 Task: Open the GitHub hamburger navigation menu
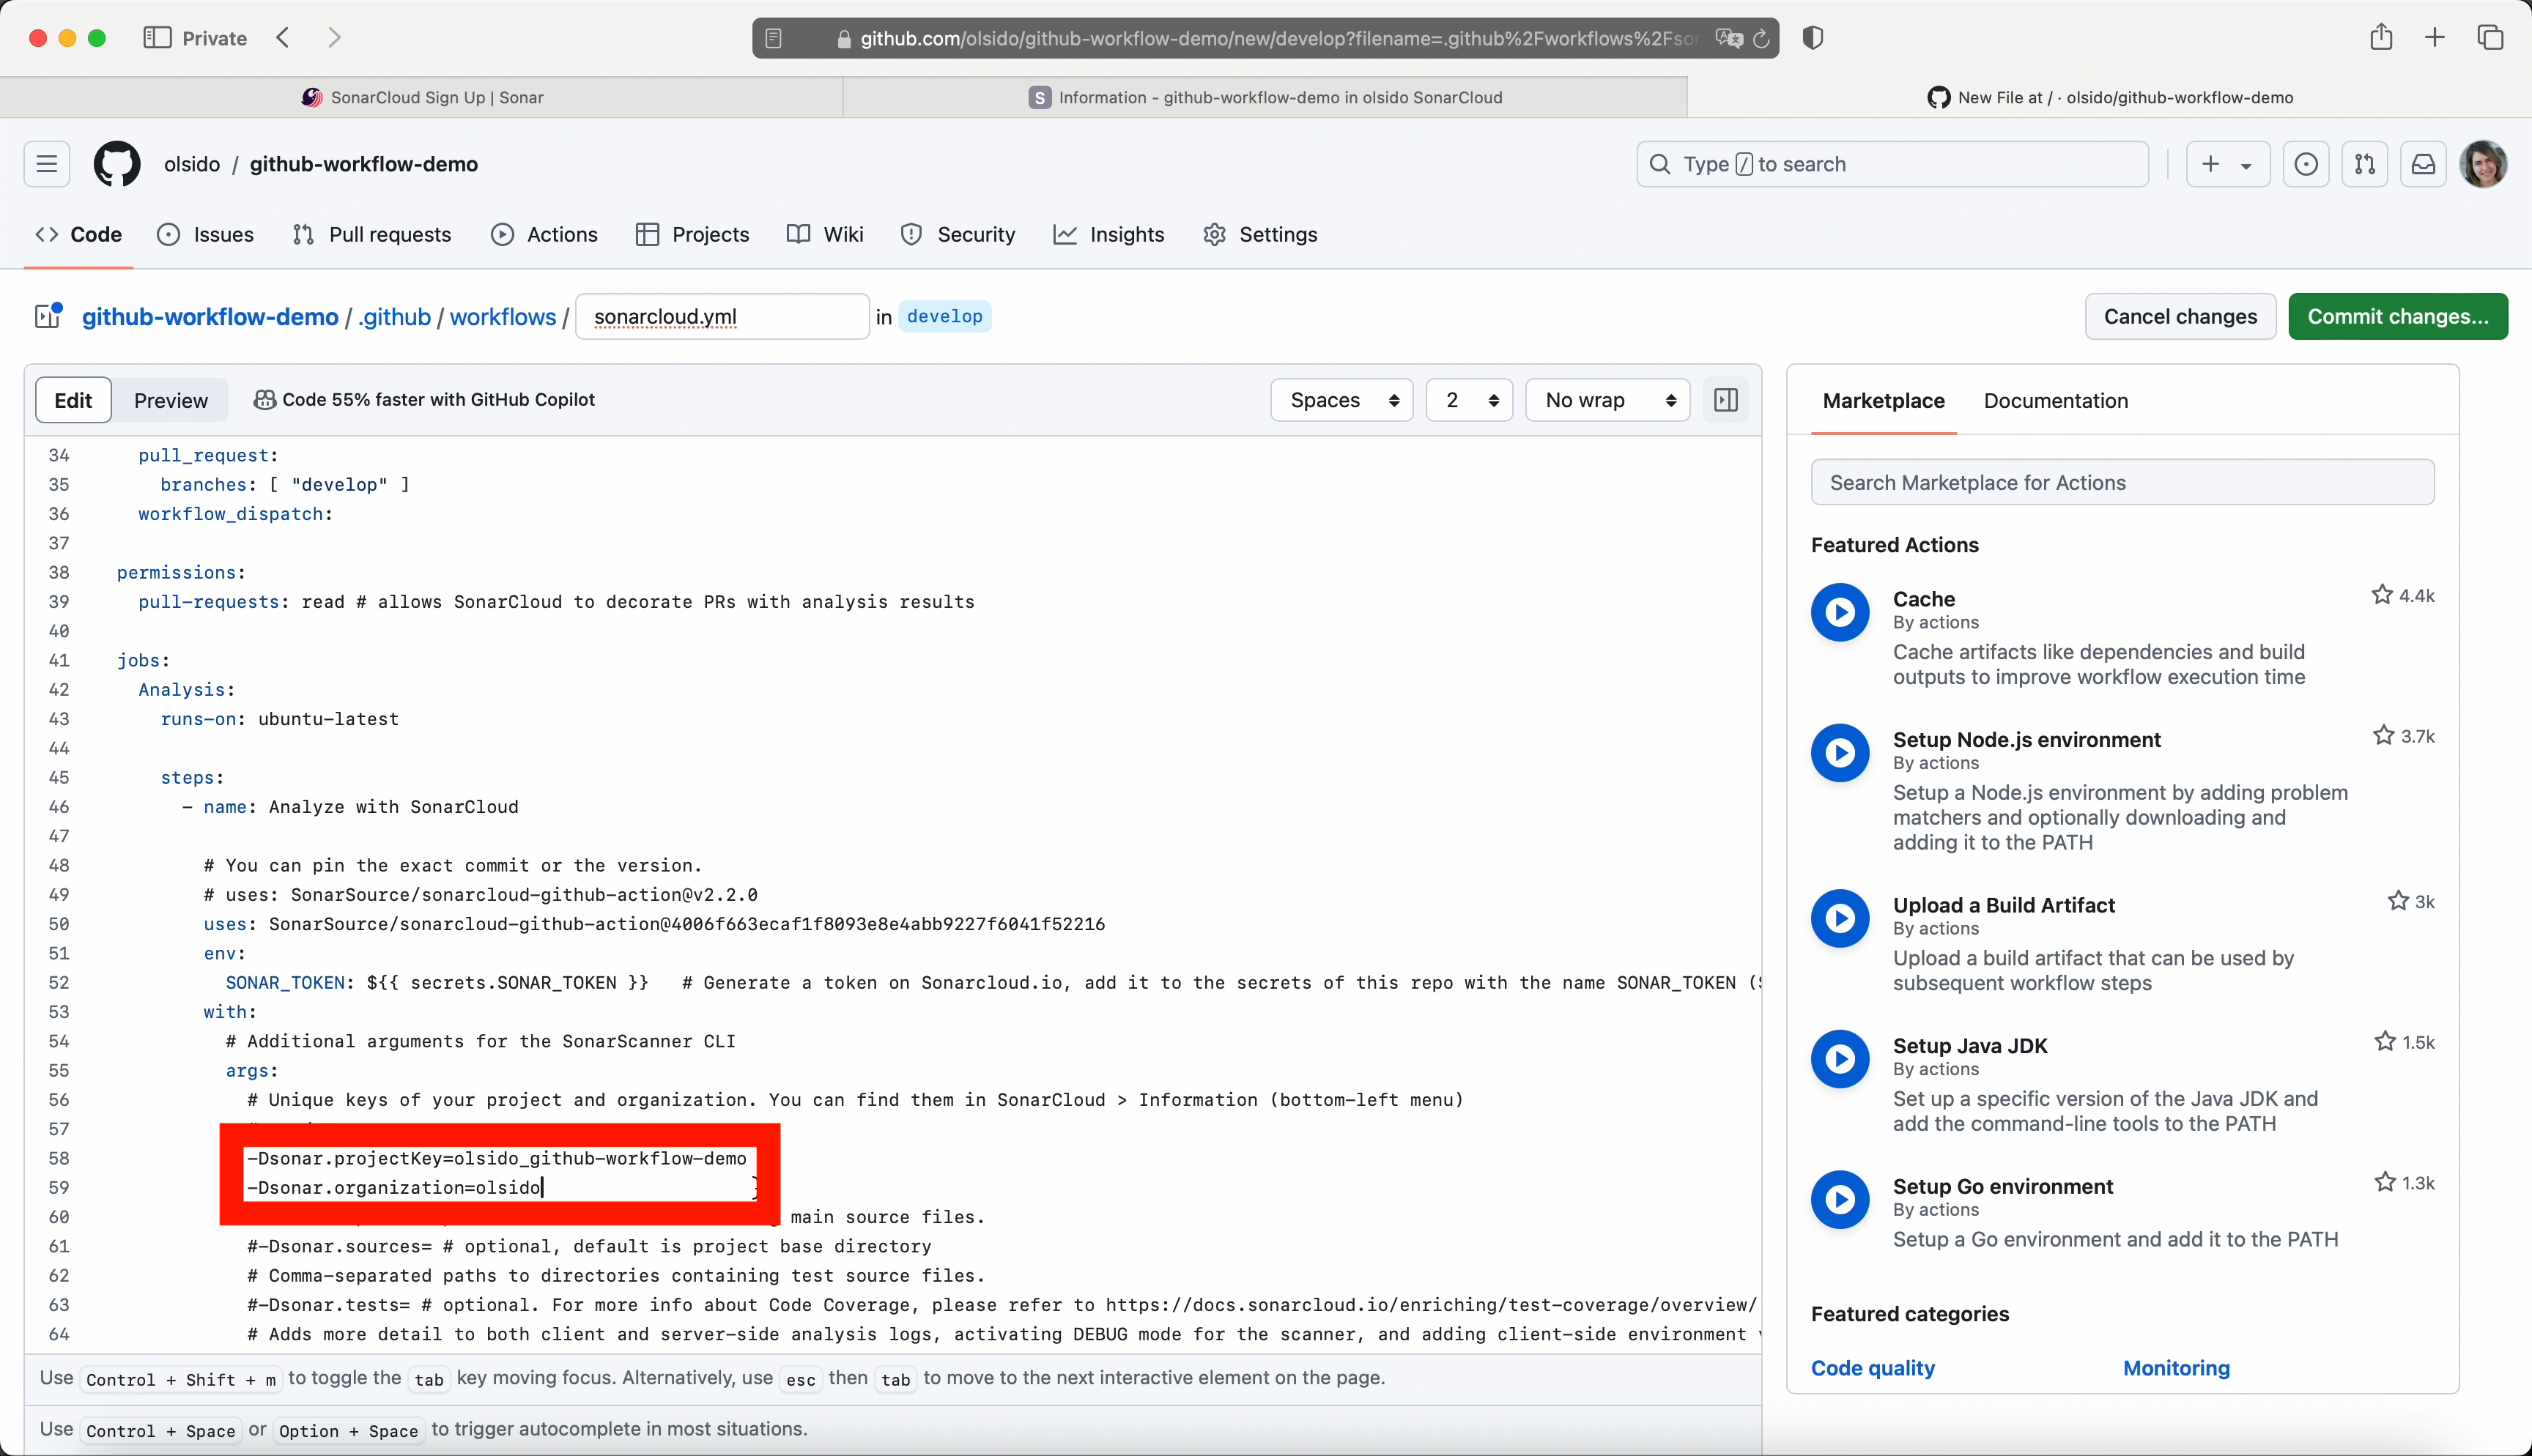pos(47,164)
